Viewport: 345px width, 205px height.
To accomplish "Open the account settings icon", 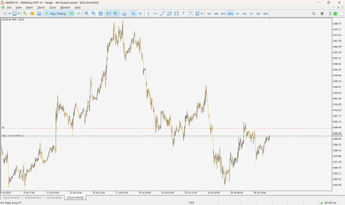I will 322,14.
